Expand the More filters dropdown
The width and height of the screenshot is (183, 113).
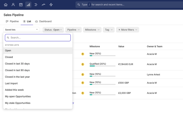(128, 30)
